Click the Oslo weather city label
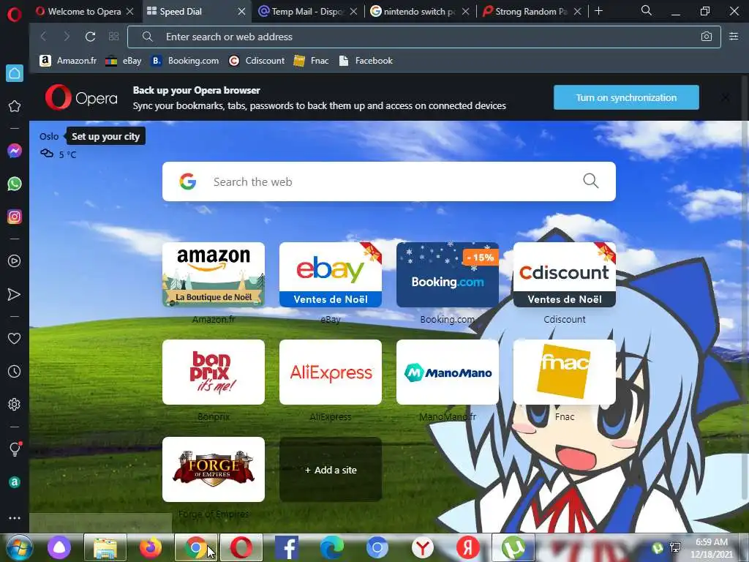The image size is (749, 562). 49,136
